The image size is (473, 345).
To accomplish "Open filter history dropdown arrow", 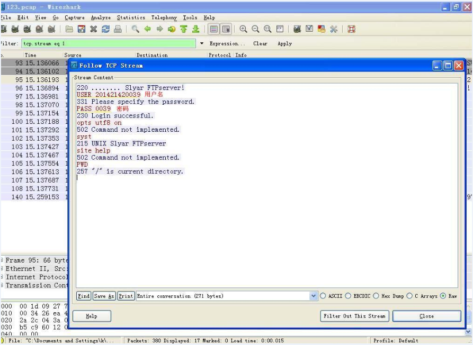I will [x=201, y=43].
